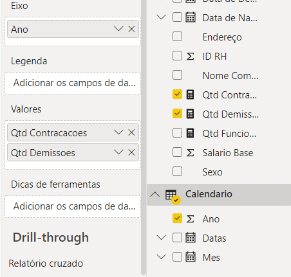Click sigma icon next to Salario Base

coord(190,153)
